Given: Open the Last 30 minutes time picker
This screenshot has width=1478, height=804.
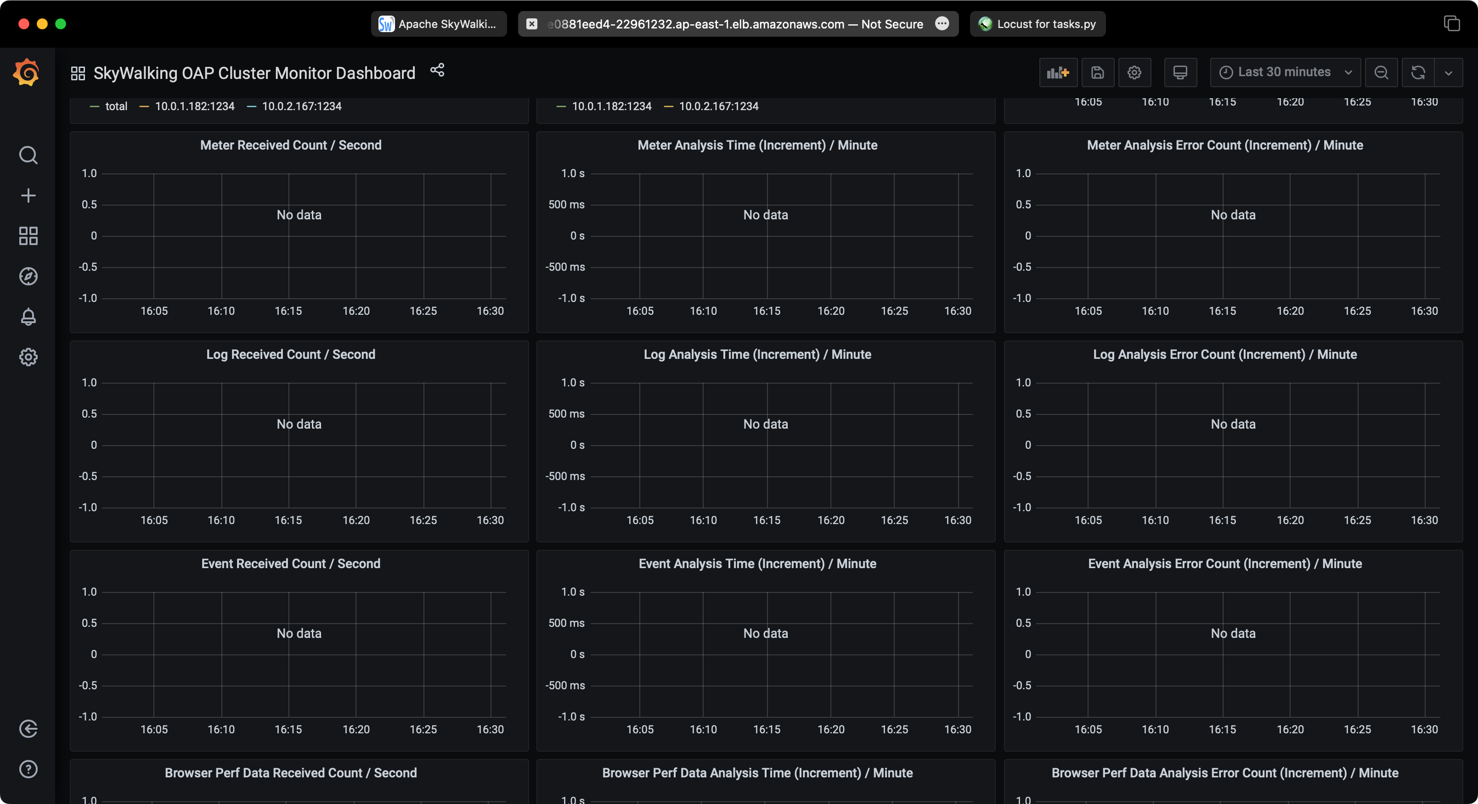Looking at the screenshot, I should 1284,72.
